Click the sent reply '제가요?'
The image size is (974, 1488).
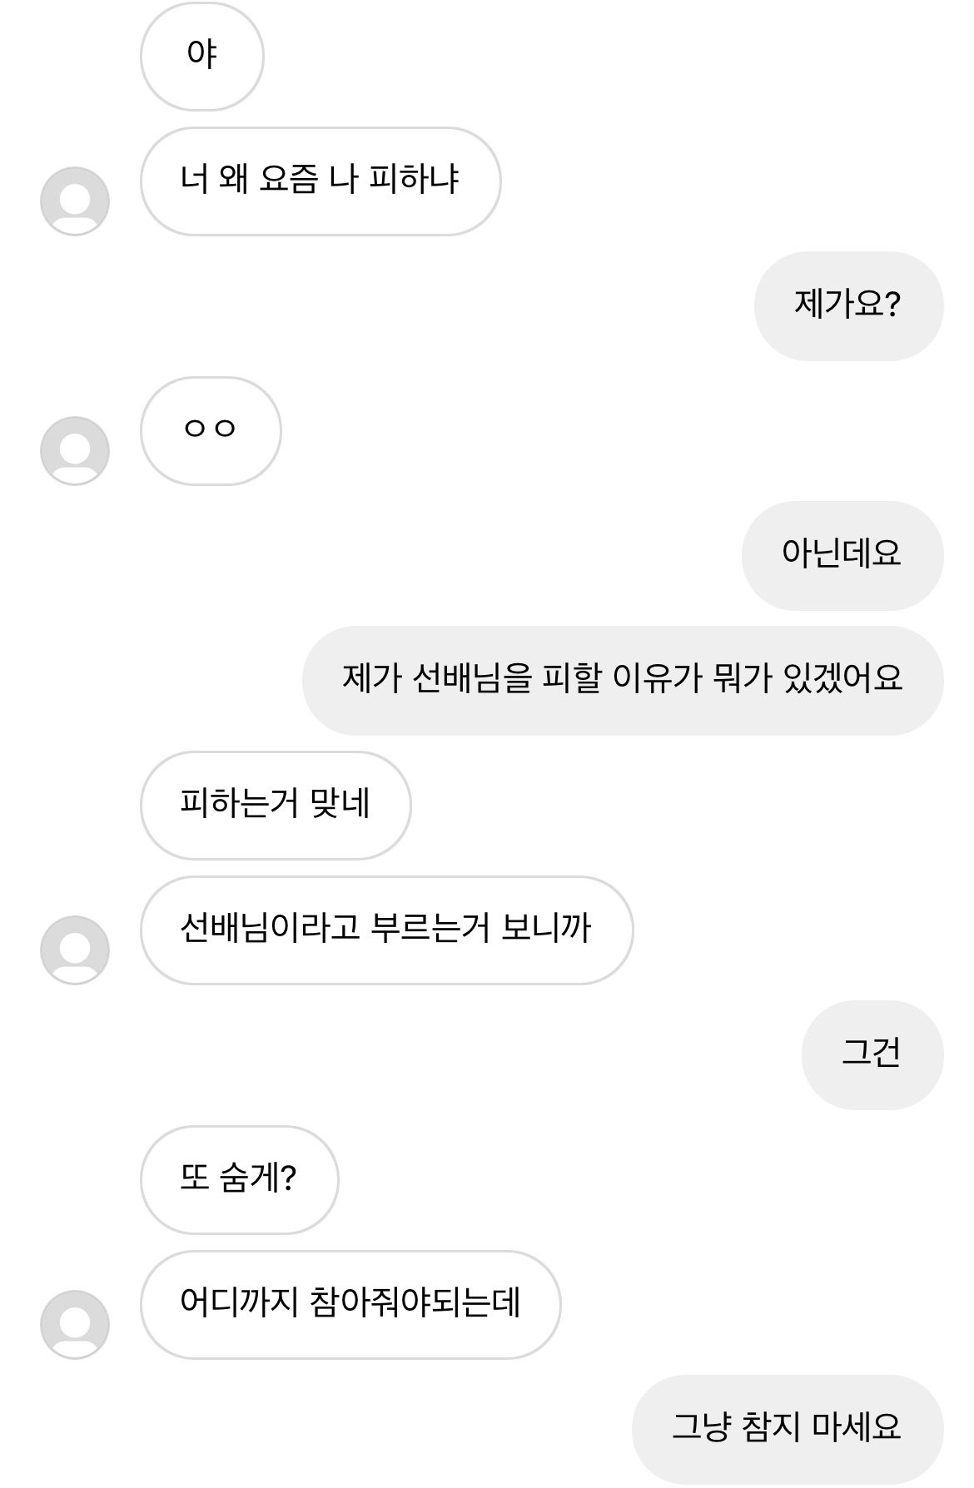pos(848,305)
